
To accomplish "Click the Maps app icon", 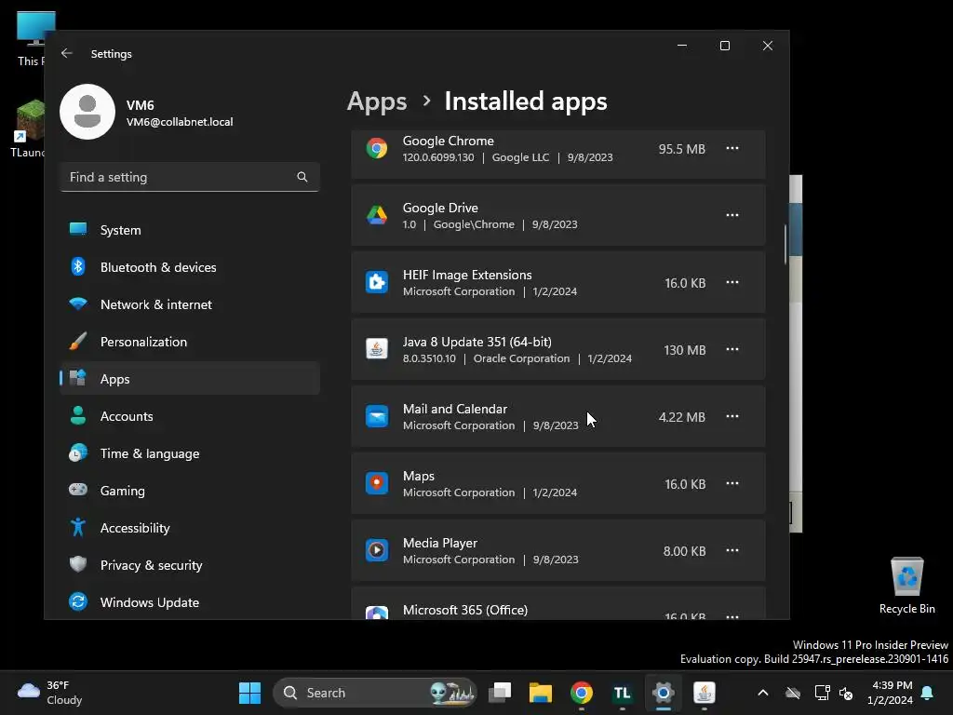I will point(377,483).
